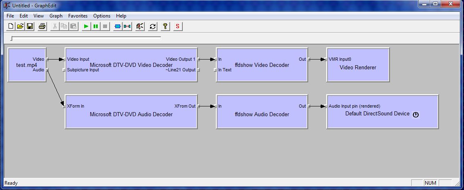Click Out pin of ffdshow Audio Decoder

[x=309, y=106]
